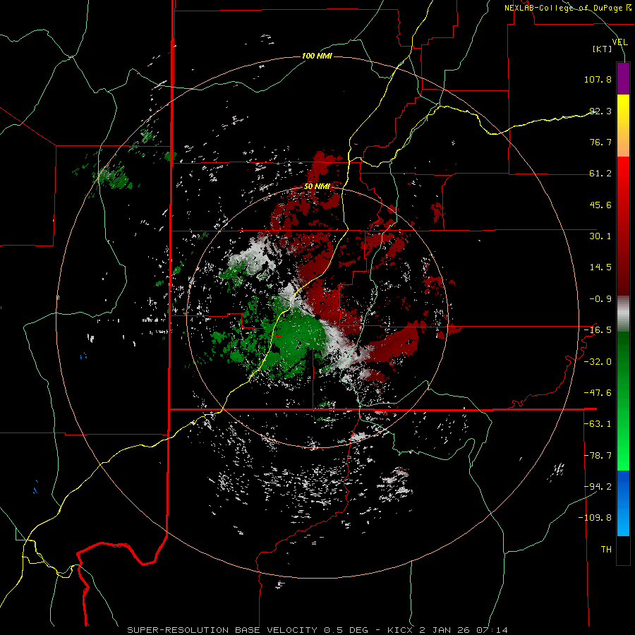Click the -78.7 legend value
The image size is (635, 635).
(x=598, y=456)
